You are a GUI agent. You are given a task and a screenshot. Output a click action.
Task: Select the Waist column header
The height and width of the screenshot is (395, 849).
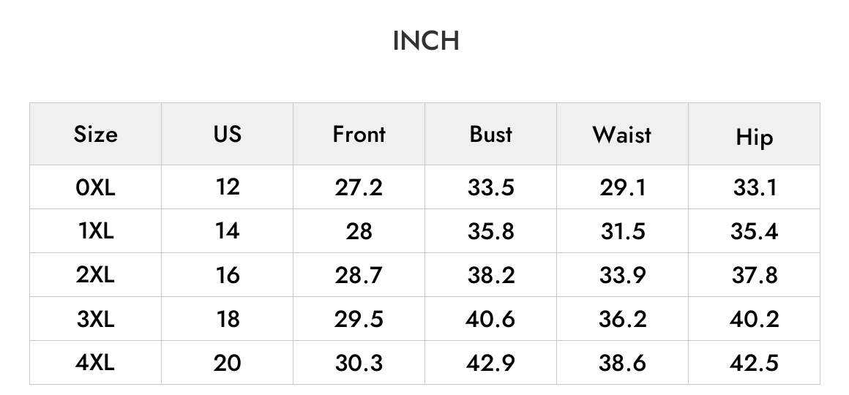[622, 134]
